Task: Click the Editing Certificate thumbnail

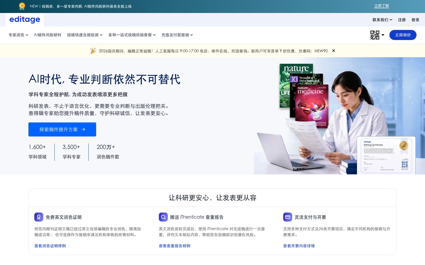Action: click(386, 155)
